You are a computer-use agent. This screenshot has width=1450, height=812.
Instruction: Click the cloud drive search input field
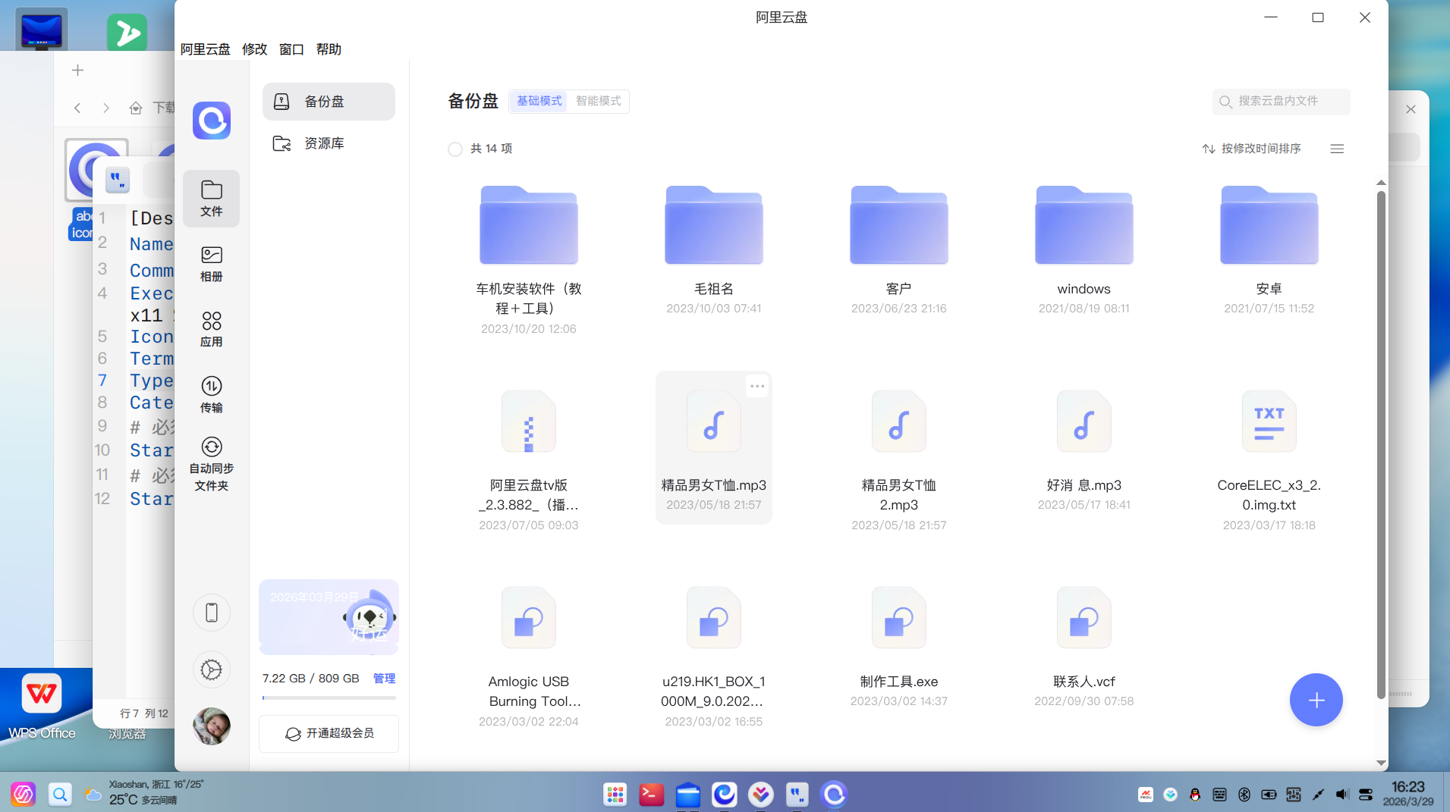(x=1281, y=101)
